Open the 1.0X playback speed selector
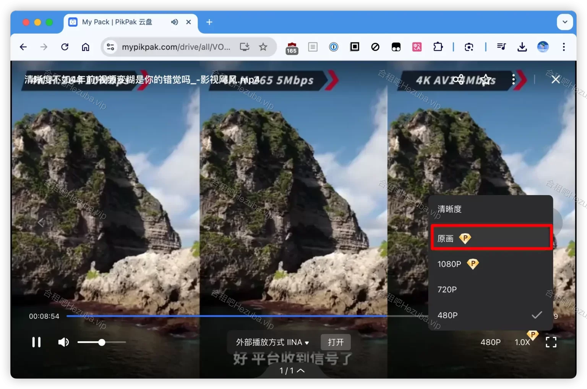The width and height of the screenshot is (587, 389). pos(522,342)
